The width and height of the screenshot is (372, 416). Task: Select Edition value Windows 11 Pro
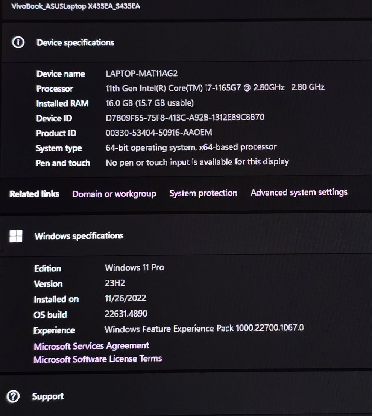click(x=134, y=267)
